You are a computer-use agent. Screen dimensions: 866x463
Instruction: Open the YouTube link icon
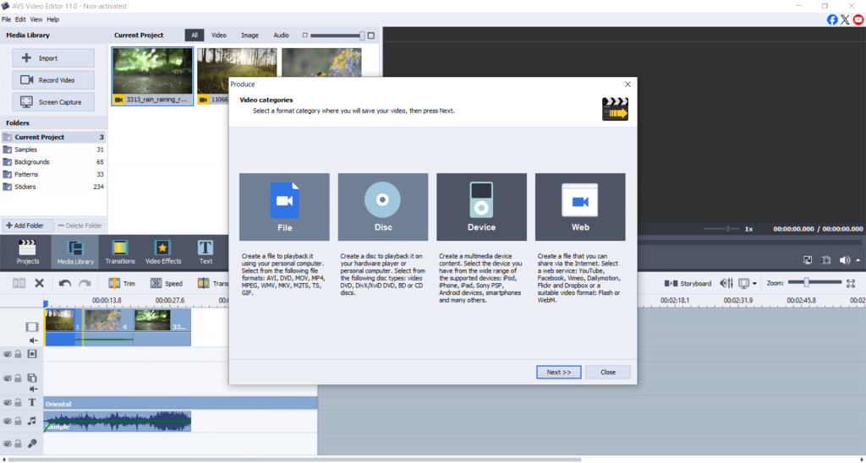pyautogui.click(x=858, y=20)
